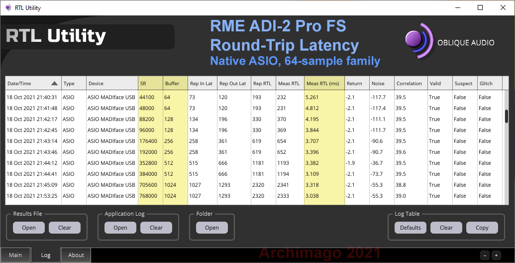Select the row dated 21:41:48

(254, 108)
